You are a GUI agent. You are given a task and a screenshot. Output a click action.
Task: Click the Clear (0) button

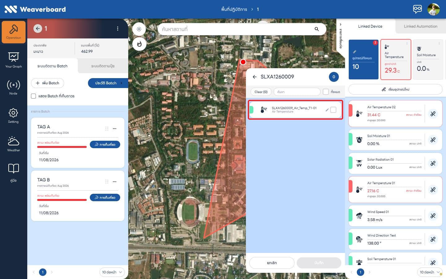pyautogui.click(x=261, y=92)
